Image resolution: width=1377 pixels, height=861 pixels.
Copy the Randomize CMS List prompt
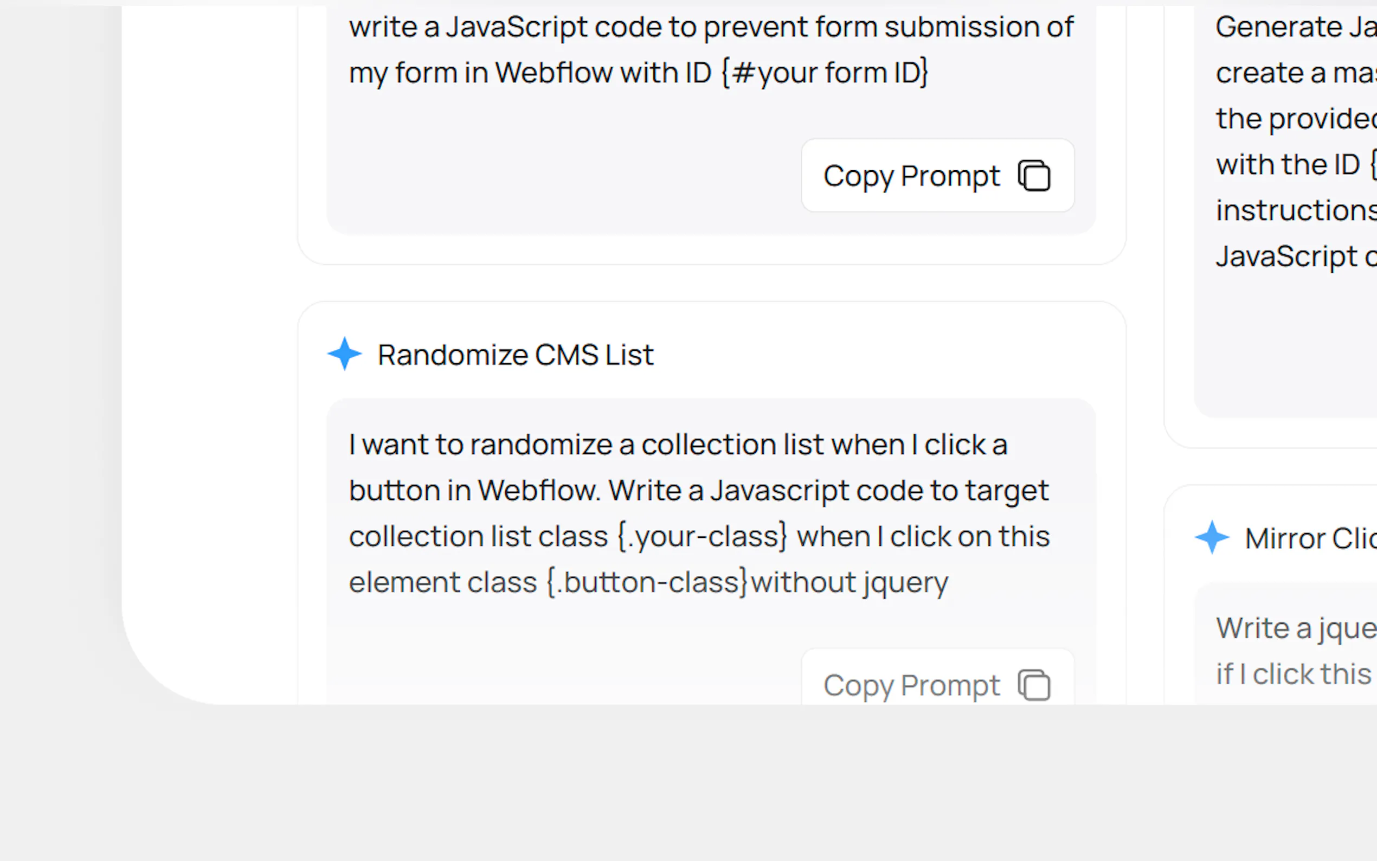pyautogui.click(x=936, y=684)
